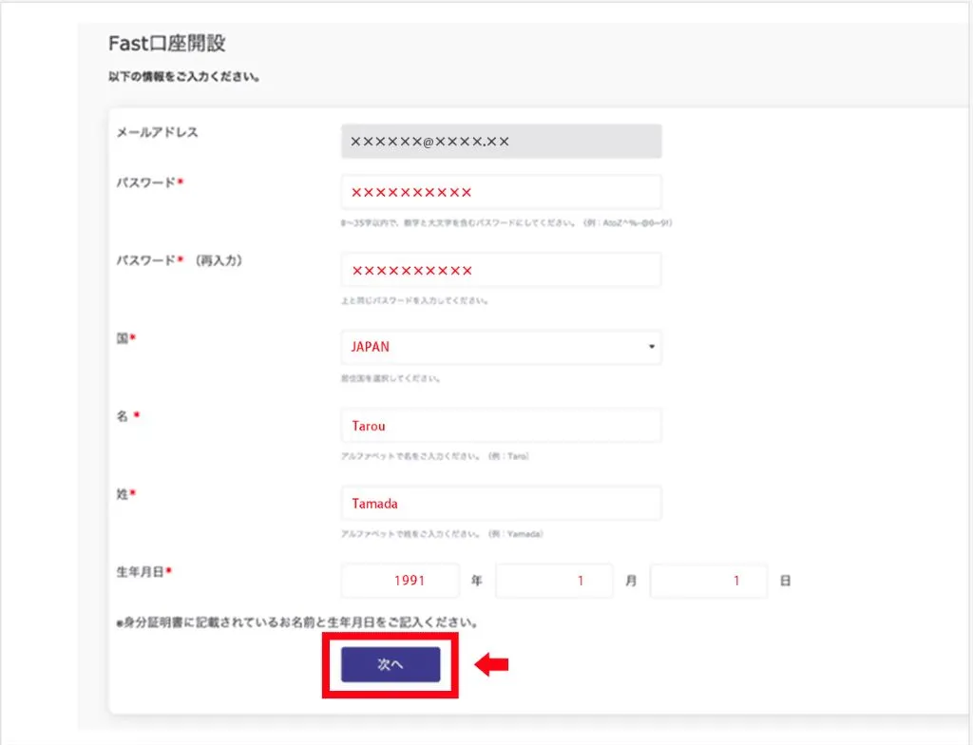Click the dropdown arrow on the 国 selector

[652, 348]
